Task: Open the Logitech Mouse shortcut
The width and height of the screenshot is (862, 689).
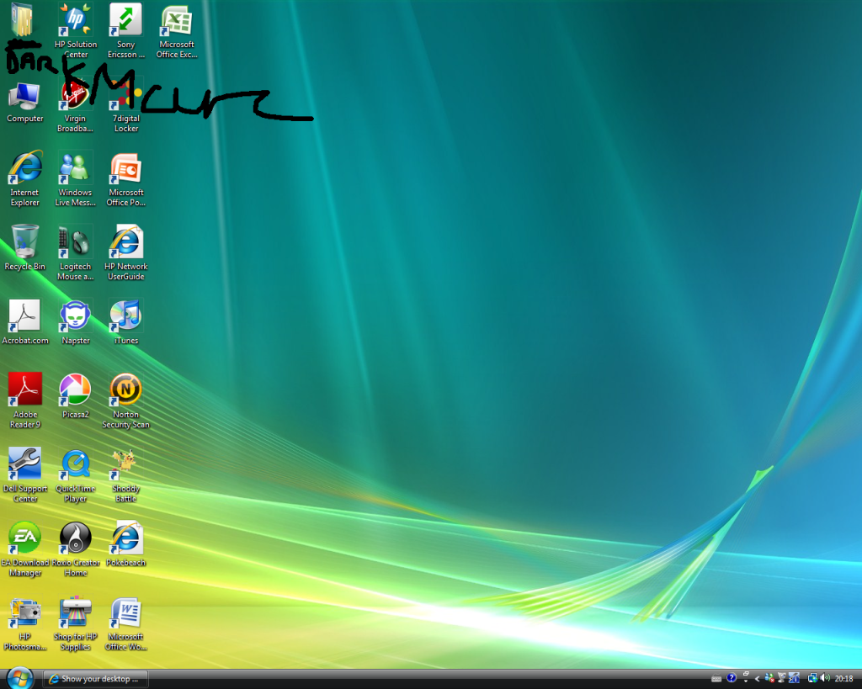Action: click(x=75, y=252)
